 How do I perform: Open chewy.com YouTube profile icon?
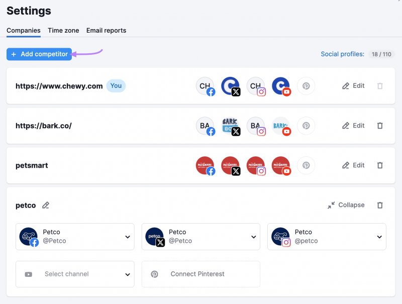point(281,86)
